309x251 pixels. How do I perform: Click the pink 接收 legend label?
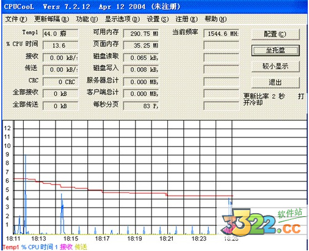66,247
